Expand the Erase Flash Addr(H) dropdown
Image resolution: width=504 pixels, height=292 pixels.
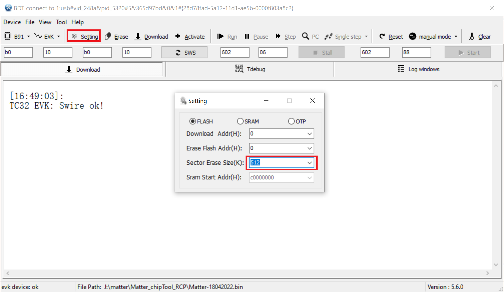310,148
